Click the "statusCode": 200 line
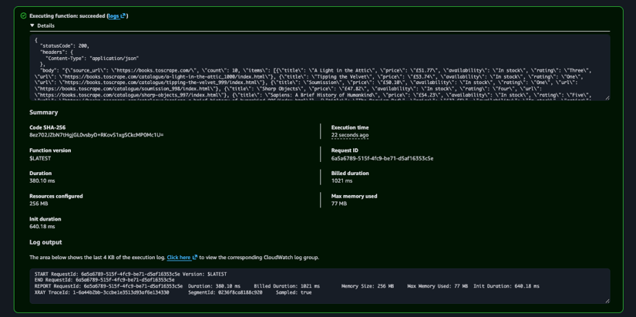 pos(65,46)
